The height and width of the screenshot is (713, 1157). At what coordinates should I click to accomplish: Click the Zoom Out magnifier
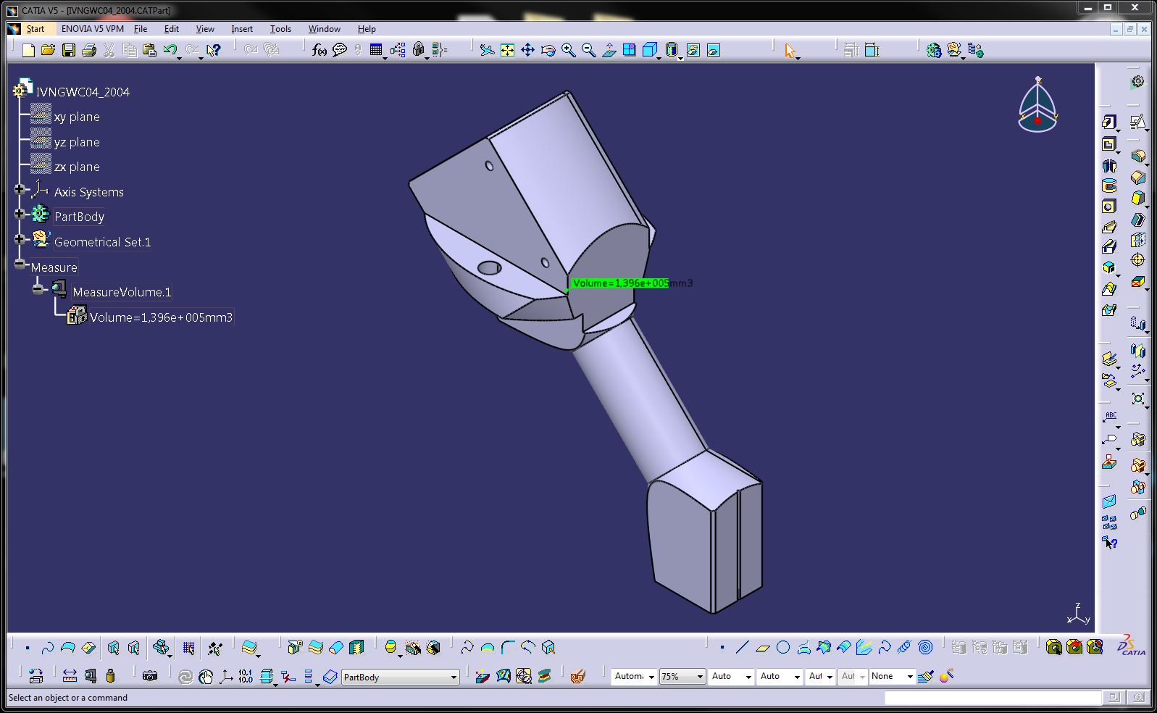pyautogui.click(x=588, y=50)
